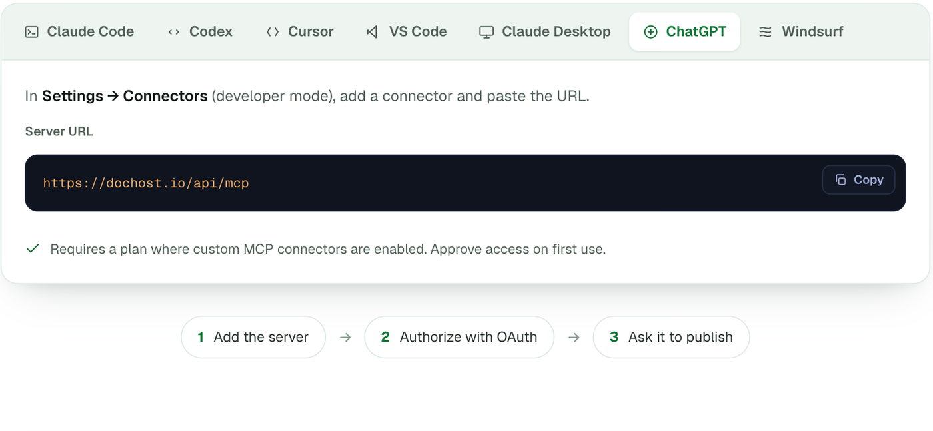Image resolution: width=933 pixels, height=431 pixels.
Task: Select the Cursor tab
Action: point(299,31)
